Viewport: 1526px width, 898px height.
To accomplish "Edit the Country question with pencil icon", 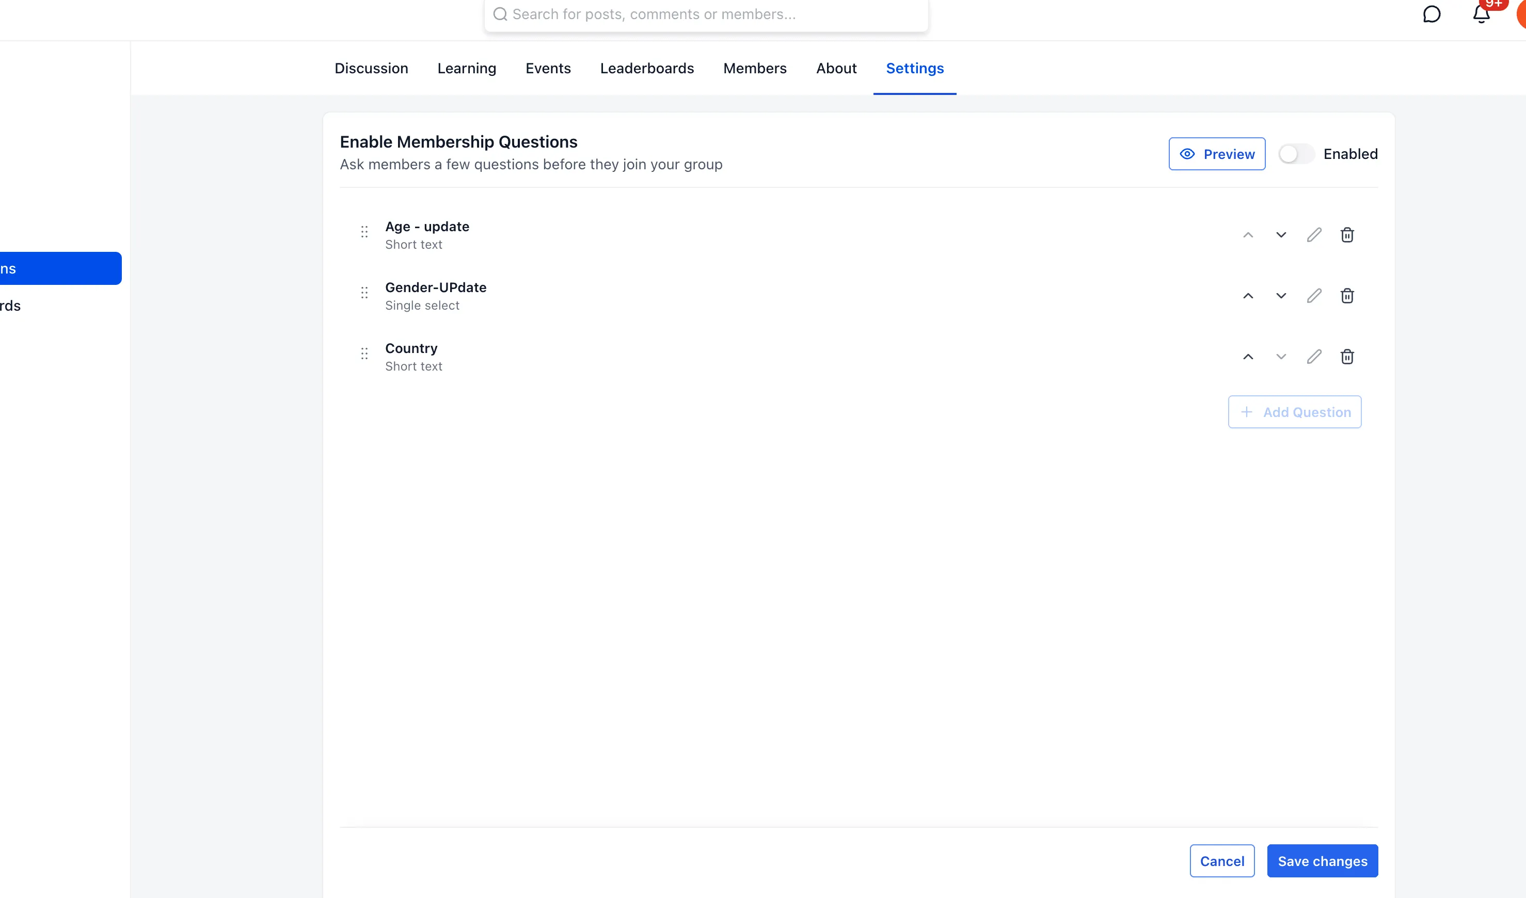I will (x=1313, y=357).
